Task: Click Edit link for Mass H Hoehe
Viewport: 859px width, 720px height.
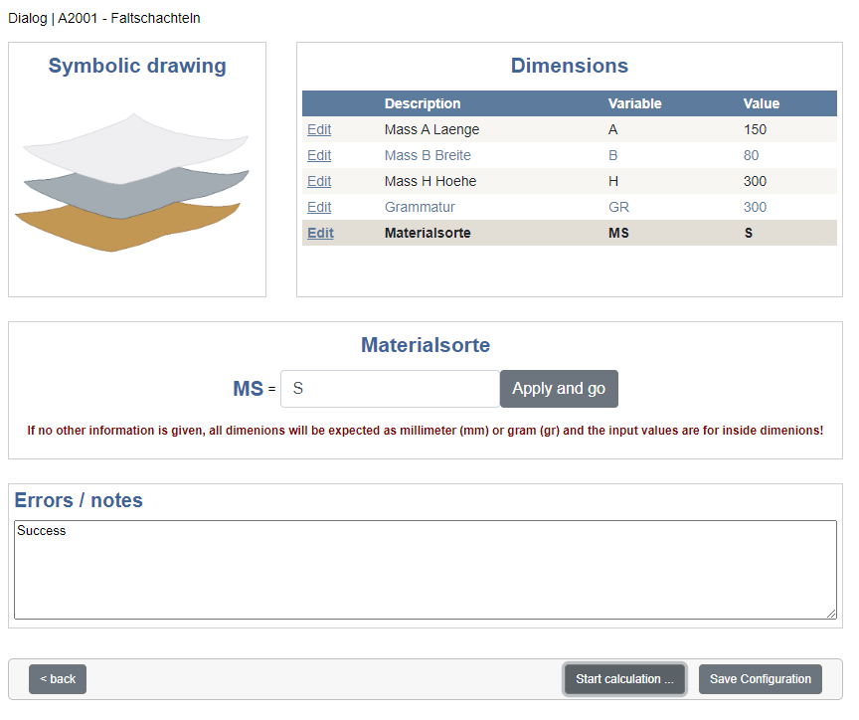Action: coord(319,181)
